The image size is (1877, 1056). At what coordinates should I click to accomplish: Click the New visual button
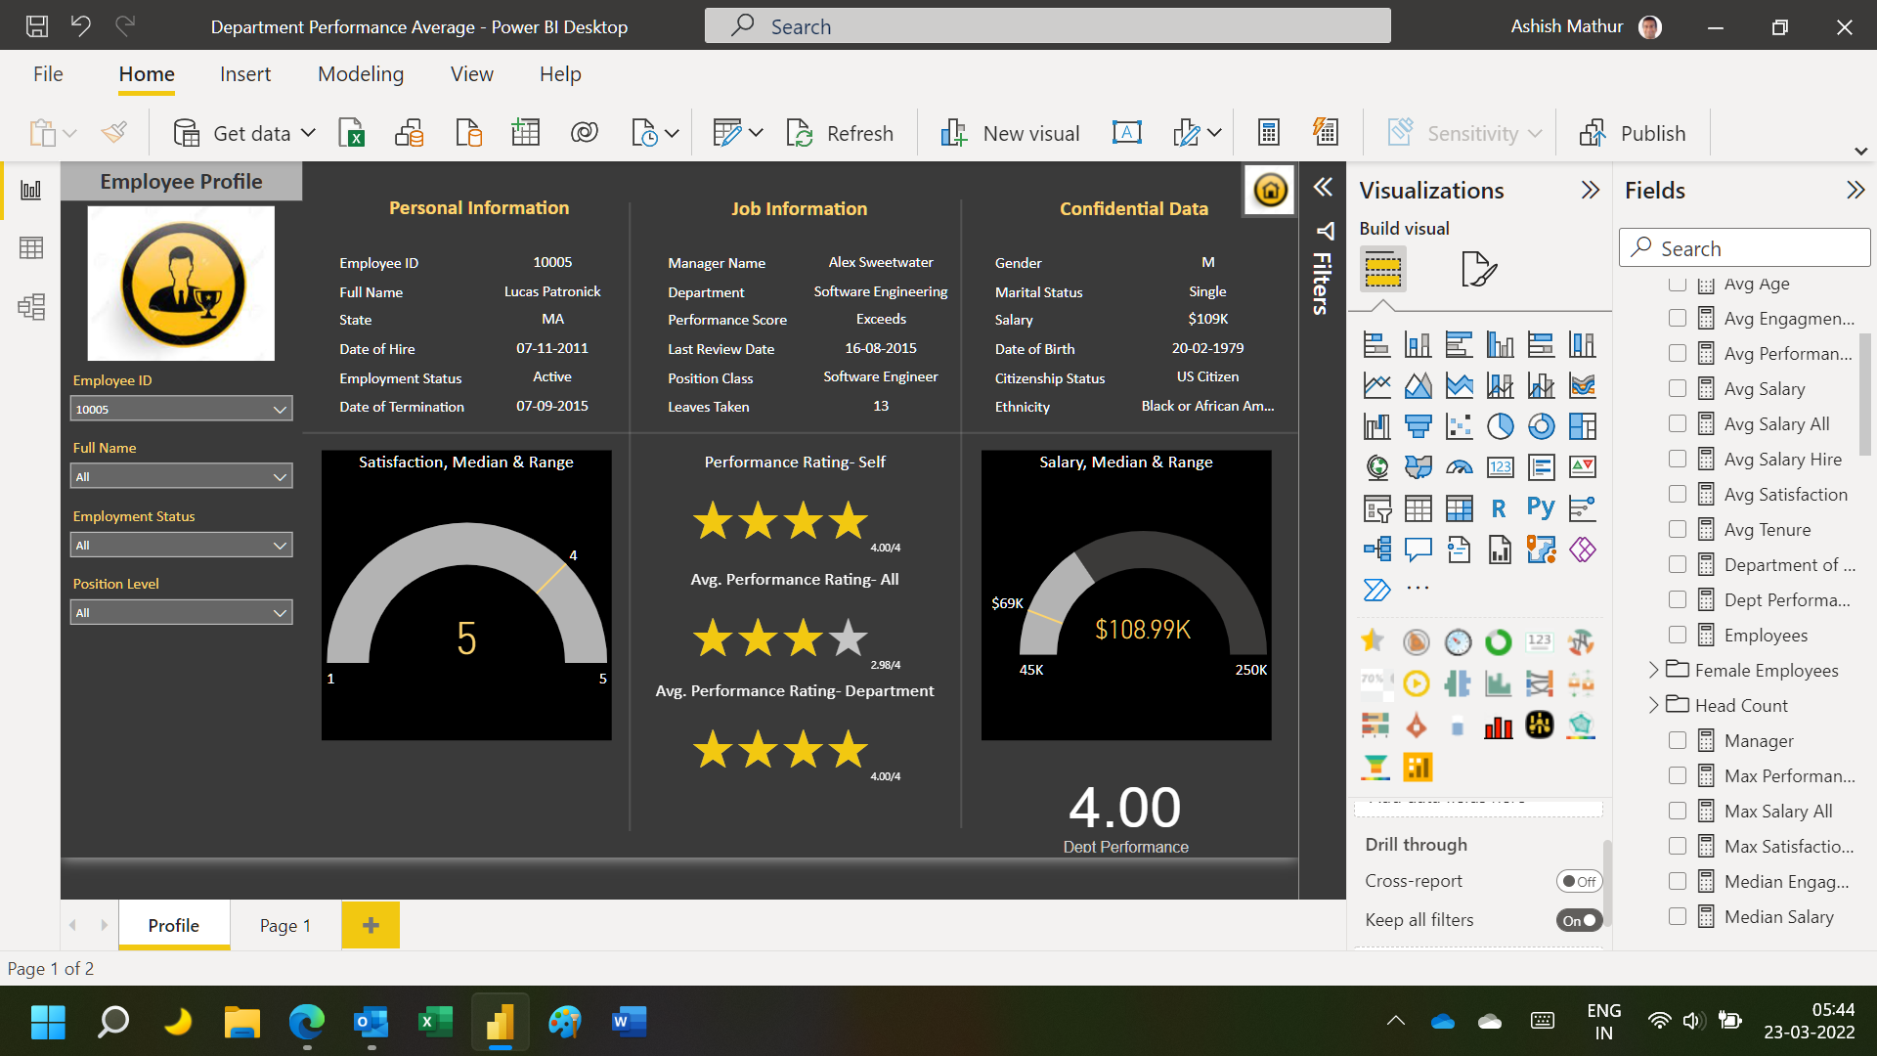click(x=1009, y=133)
